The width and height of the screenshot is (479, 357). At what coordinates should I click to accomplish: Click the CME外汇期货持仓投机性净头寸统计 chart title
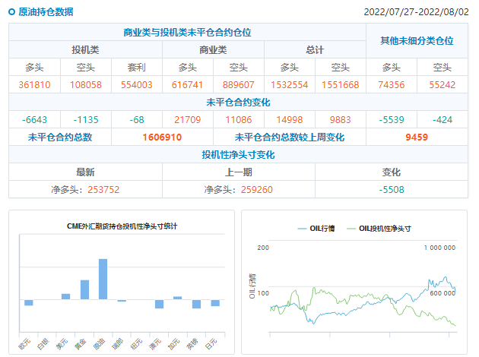click(x=122, y=226)
